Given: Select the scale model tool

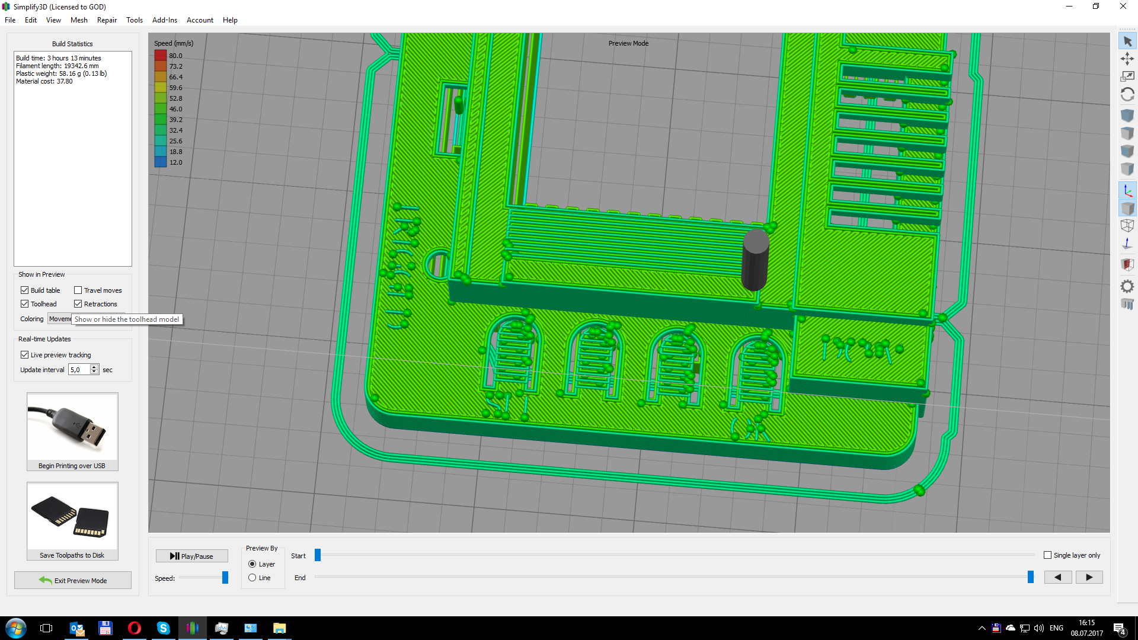Looking at the screenshot, I should tap(1127, 76).
